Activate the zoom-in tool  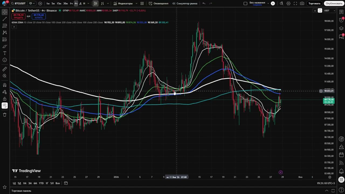coord(5,76)
